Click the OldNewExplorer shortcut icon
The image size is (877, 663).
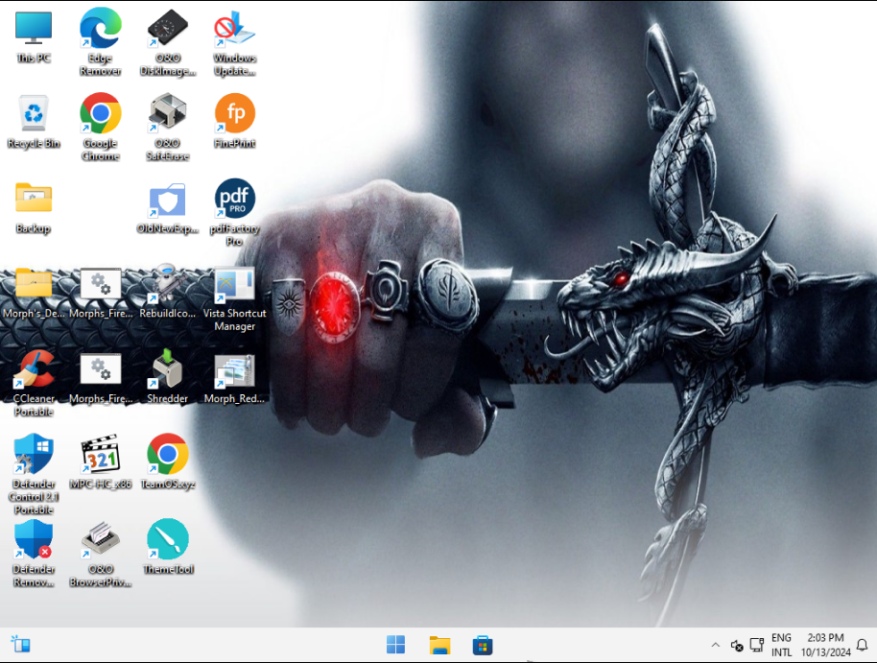[168, 207]
